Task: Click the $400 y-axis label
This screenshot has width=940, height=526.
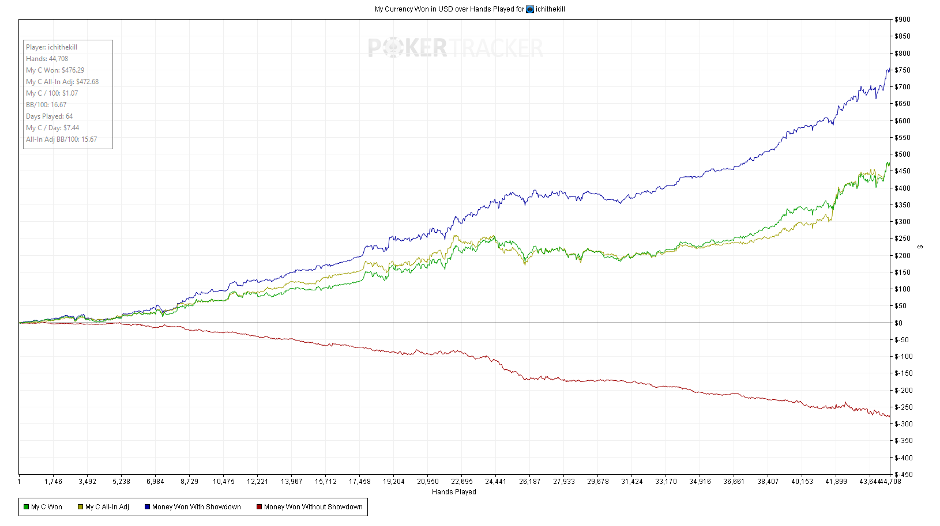Action: tap(903, 188)
